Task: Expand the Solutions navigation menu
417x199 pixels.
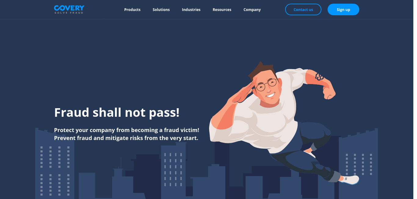Action: [x=161, y=9]
